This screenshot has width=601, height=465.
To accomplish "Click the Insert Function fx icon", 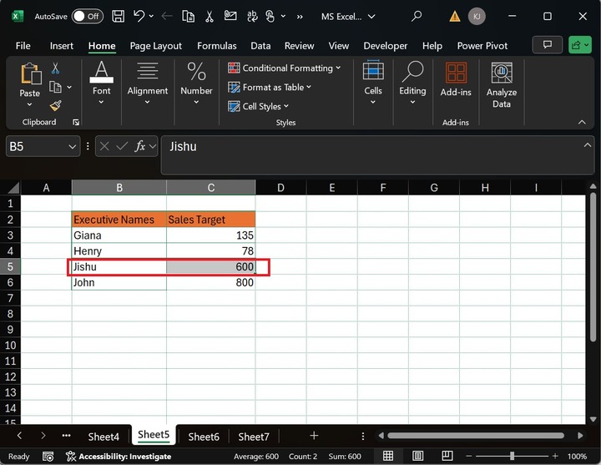I will click(141, 146).
